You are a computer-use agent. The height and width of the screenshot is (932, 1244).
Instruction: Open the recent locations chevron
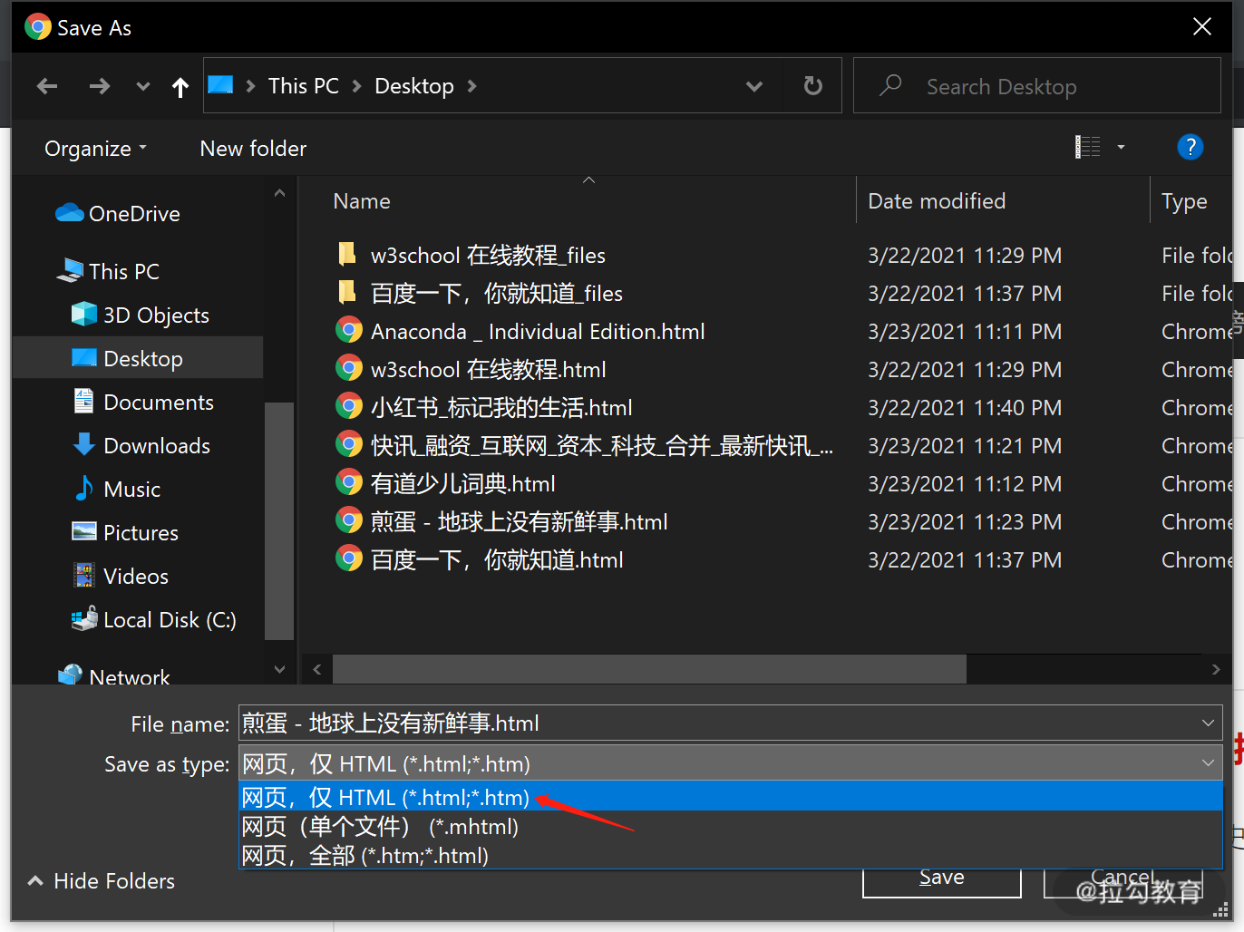coord(142,86)
